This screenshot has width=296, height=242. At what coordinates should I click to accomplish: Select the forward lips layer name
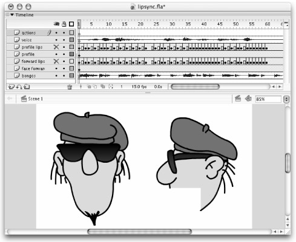(33, 61)
